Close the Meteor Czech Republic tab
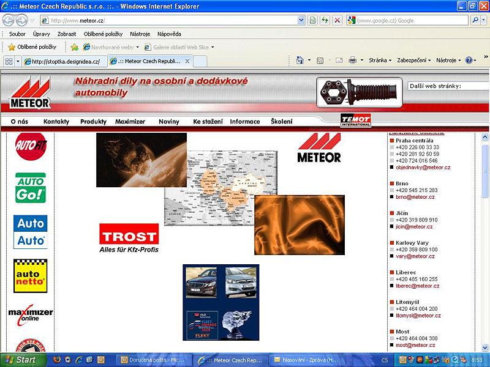The width and height of the screenshot is (490, 367). pyautogui.click(x=187, y=61)
